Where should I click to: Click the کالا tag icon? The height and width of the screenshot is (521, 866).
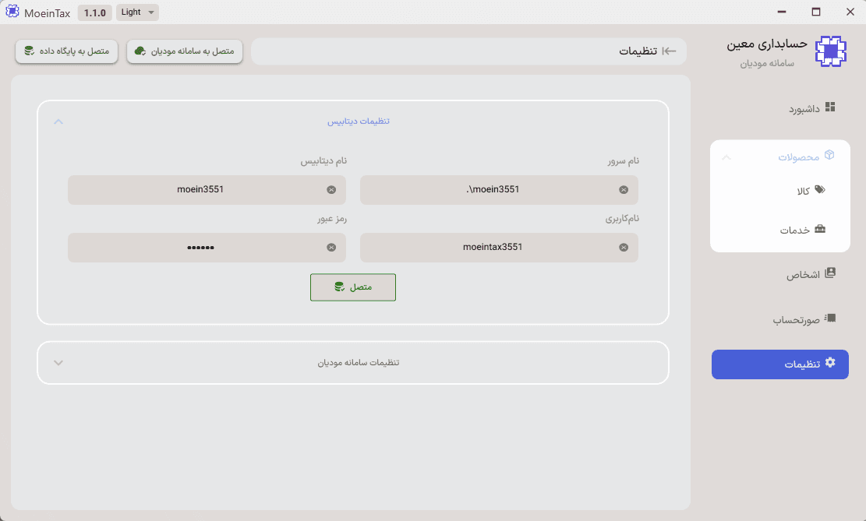pos(820,190)
